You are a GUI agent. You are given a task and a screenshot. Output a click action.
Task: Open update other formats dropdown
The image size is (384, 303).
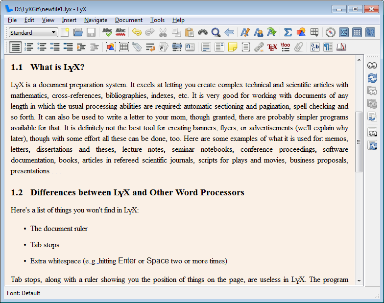(x=372, y=145)
